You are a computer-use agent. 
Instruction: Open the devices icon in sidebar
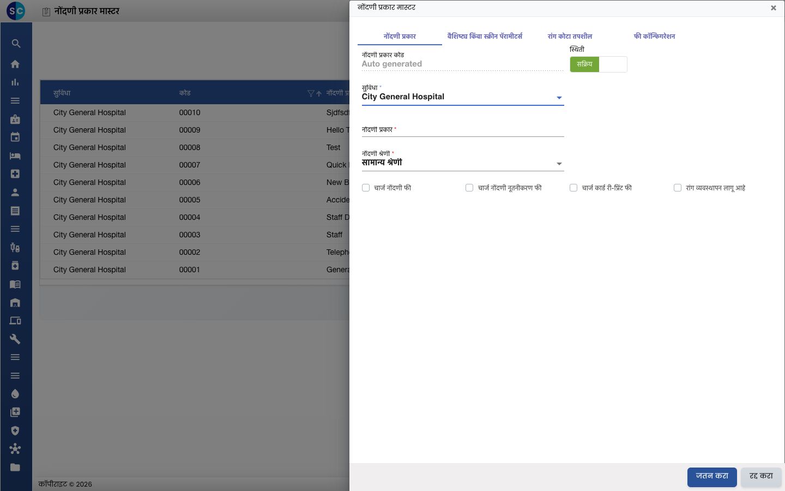tap(15, 320)
